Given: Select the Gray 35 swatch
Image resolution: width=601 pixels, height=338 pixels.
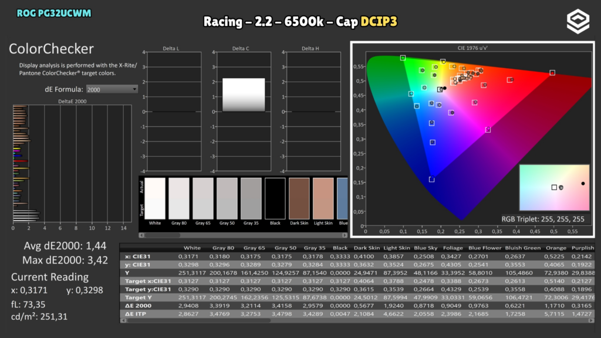Looking at the screenshot, I should point(251,198).
